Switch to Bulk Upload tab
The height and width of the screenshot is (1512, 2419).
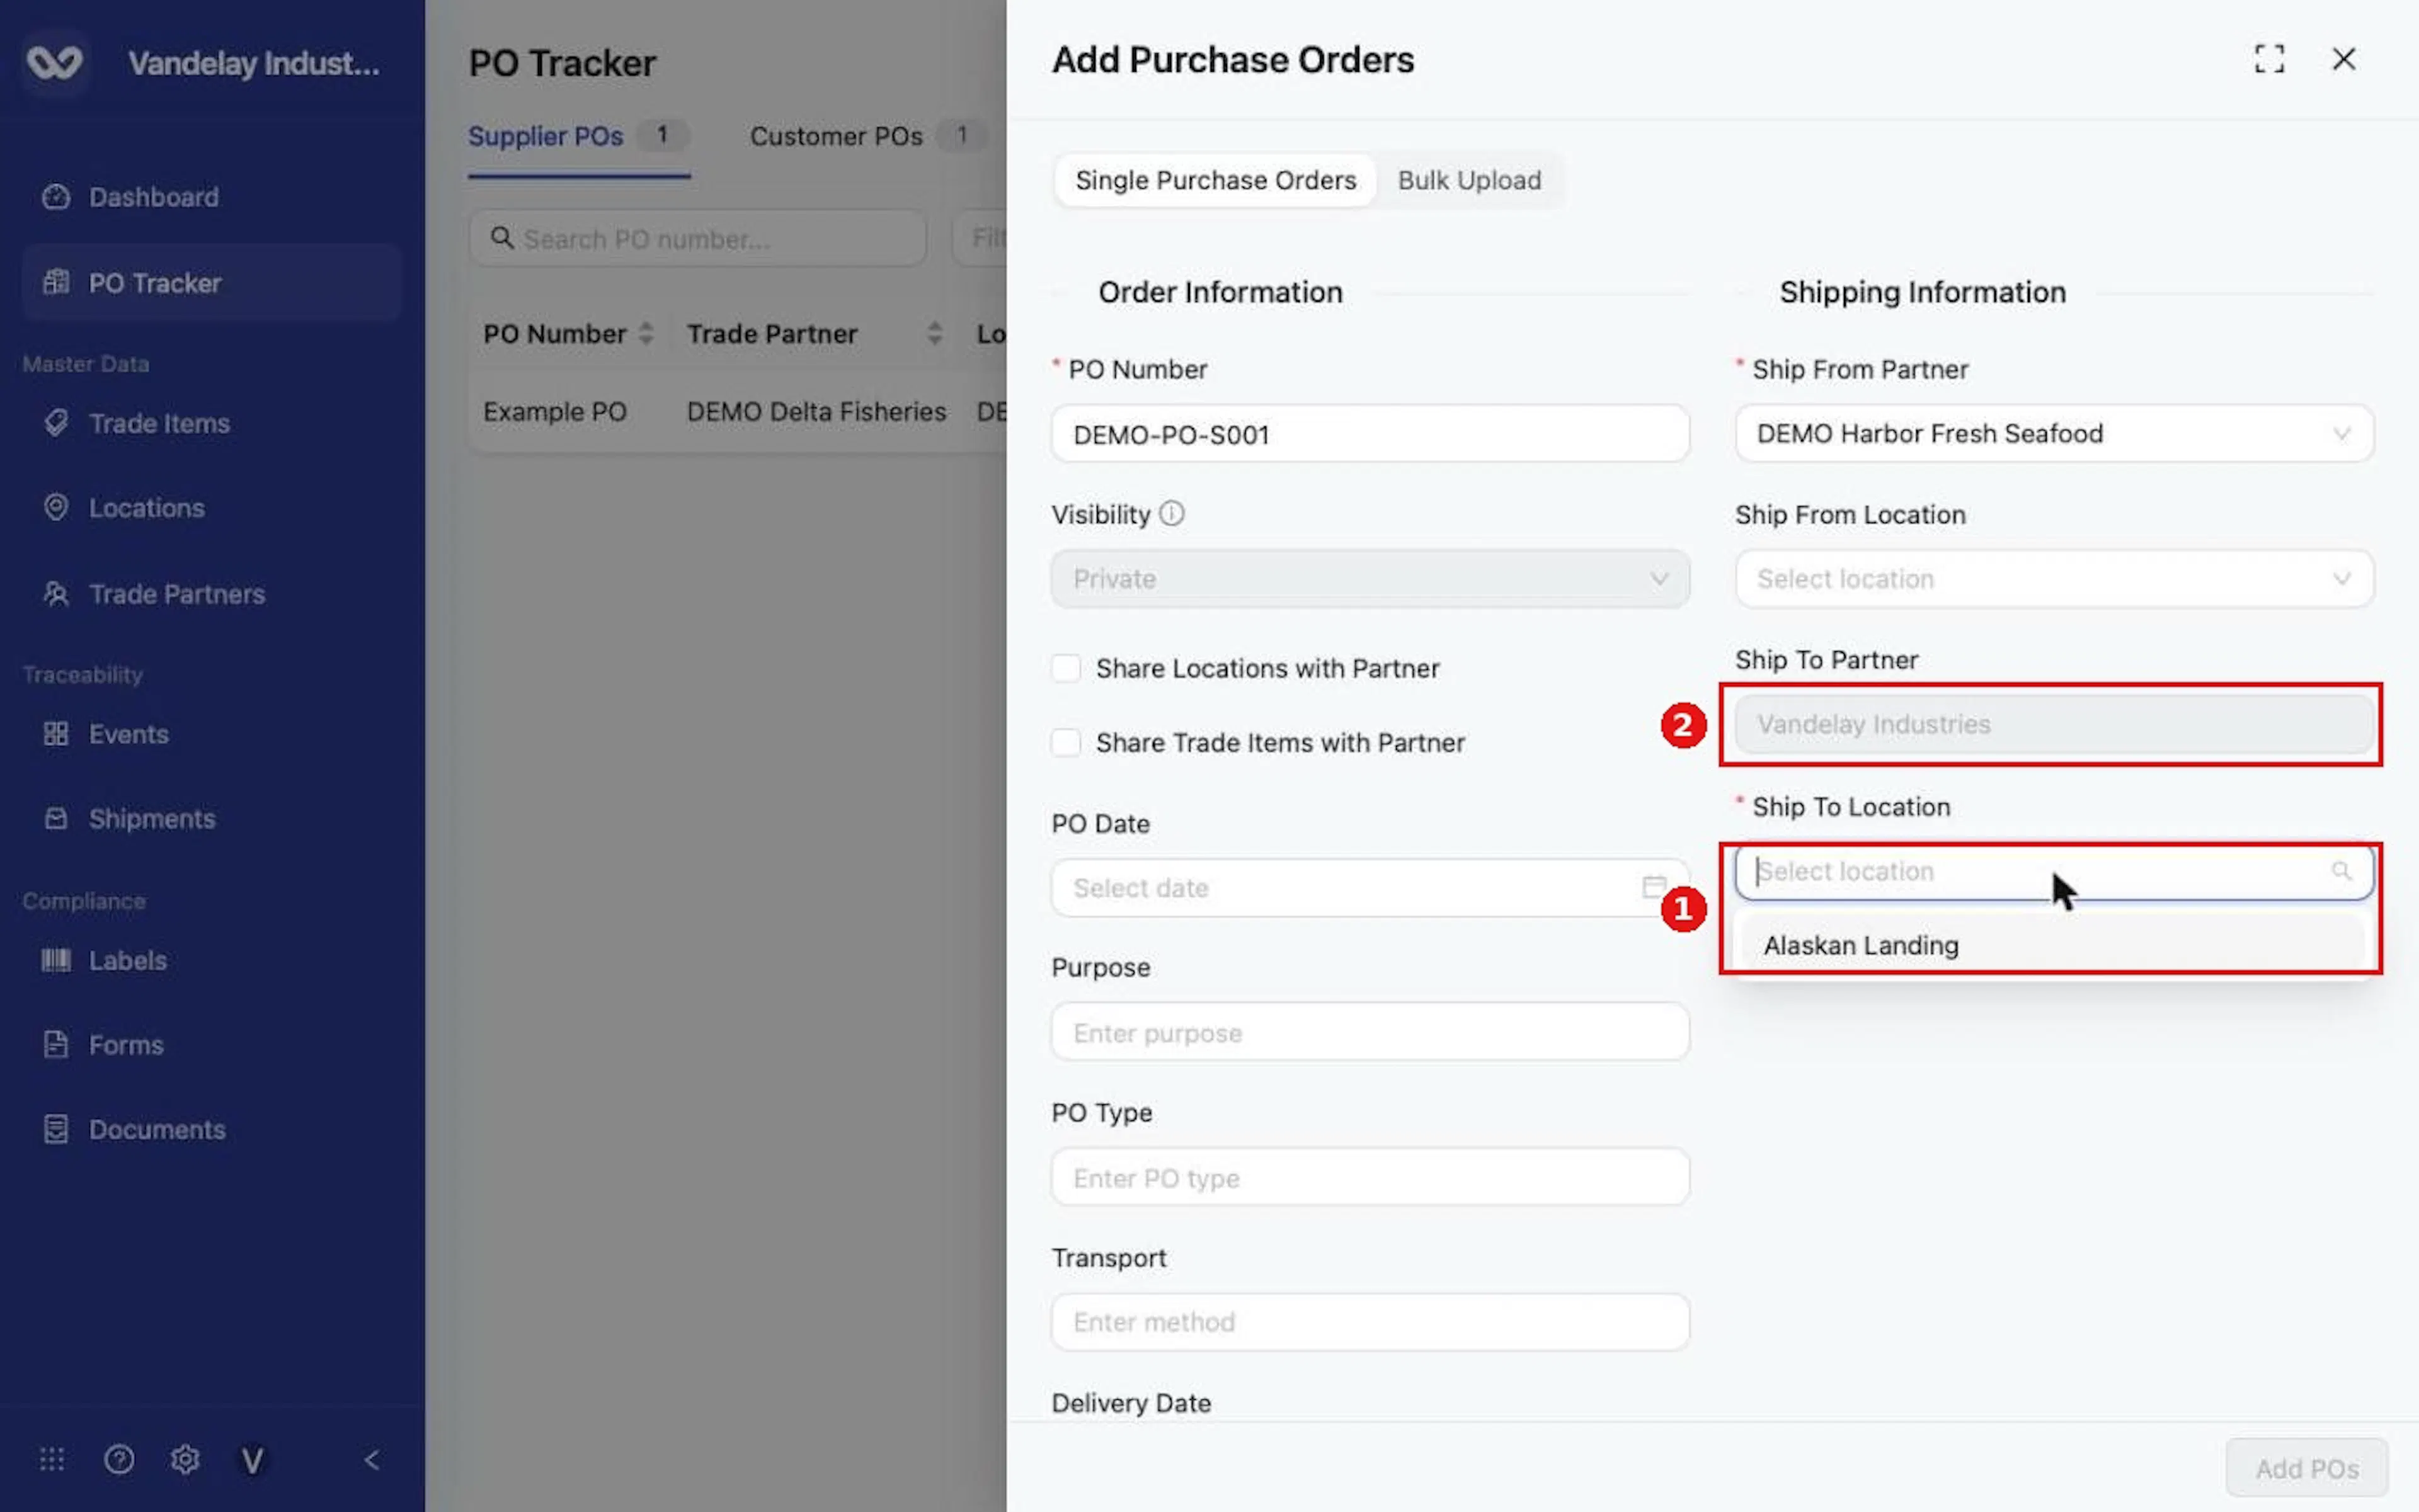(x=1468, y=180)
